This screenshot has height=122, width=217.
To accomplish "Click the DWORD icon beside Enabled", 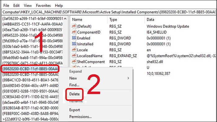I will pyautogui.click(x=74, y=38).
